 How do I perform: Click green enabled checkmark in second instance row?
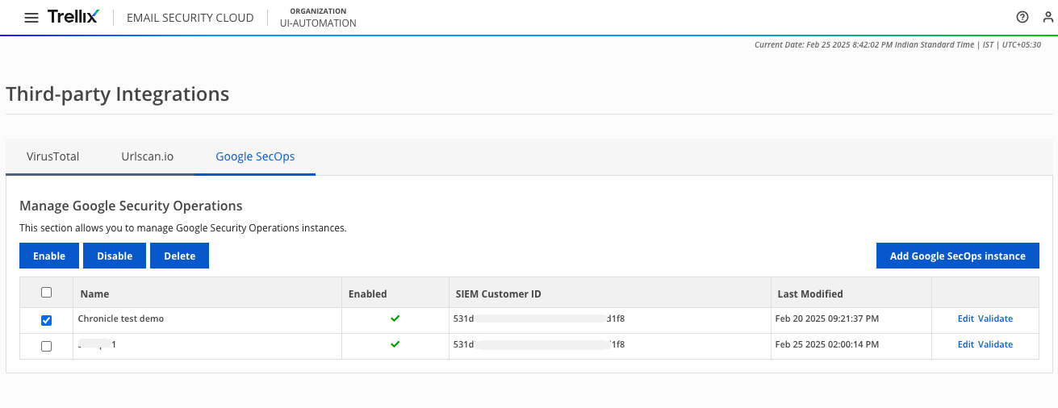point(395,344)
